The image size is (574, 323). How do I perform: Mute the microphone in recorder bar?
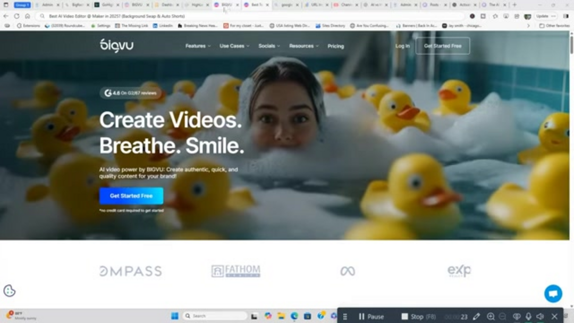pos(528,317)
